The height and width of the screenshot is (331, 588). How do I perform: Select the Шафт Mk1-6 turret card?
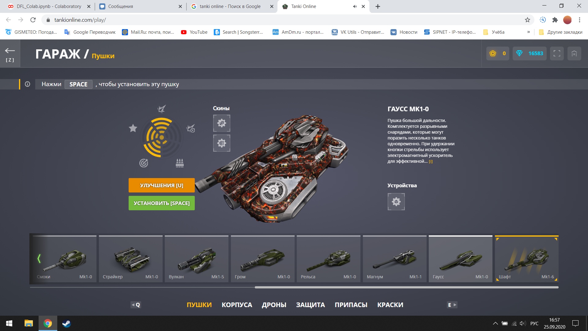(x=527, y=259)
